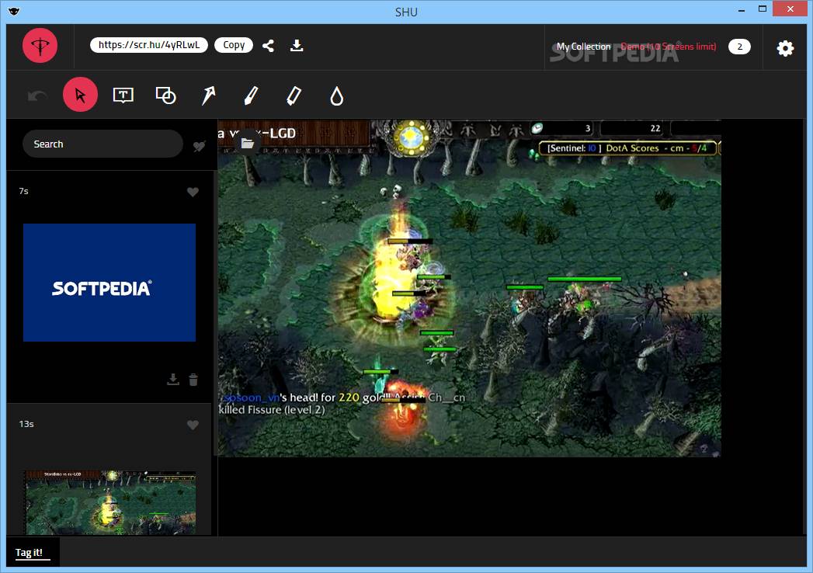Delete the Softpedia screenshot with trash icon

pyautogui.click(x=193, y=380)
